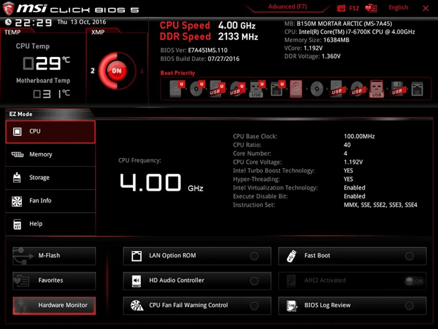Click the Boot Priority heading
Image resolution: width=438 pixels, height=329 pixels.
tap(178, 73)
